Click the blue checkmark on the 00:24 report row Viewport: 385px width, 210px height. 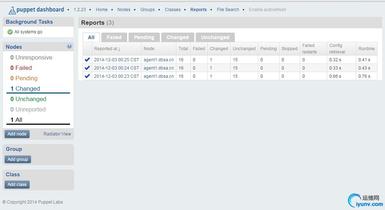(x=87, y=68)
